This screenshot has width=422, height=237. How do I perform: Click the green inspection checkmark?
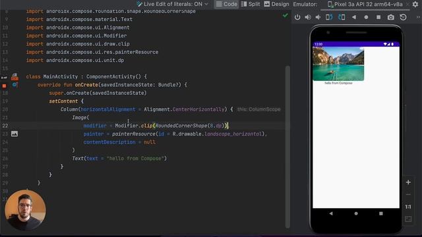286,16
